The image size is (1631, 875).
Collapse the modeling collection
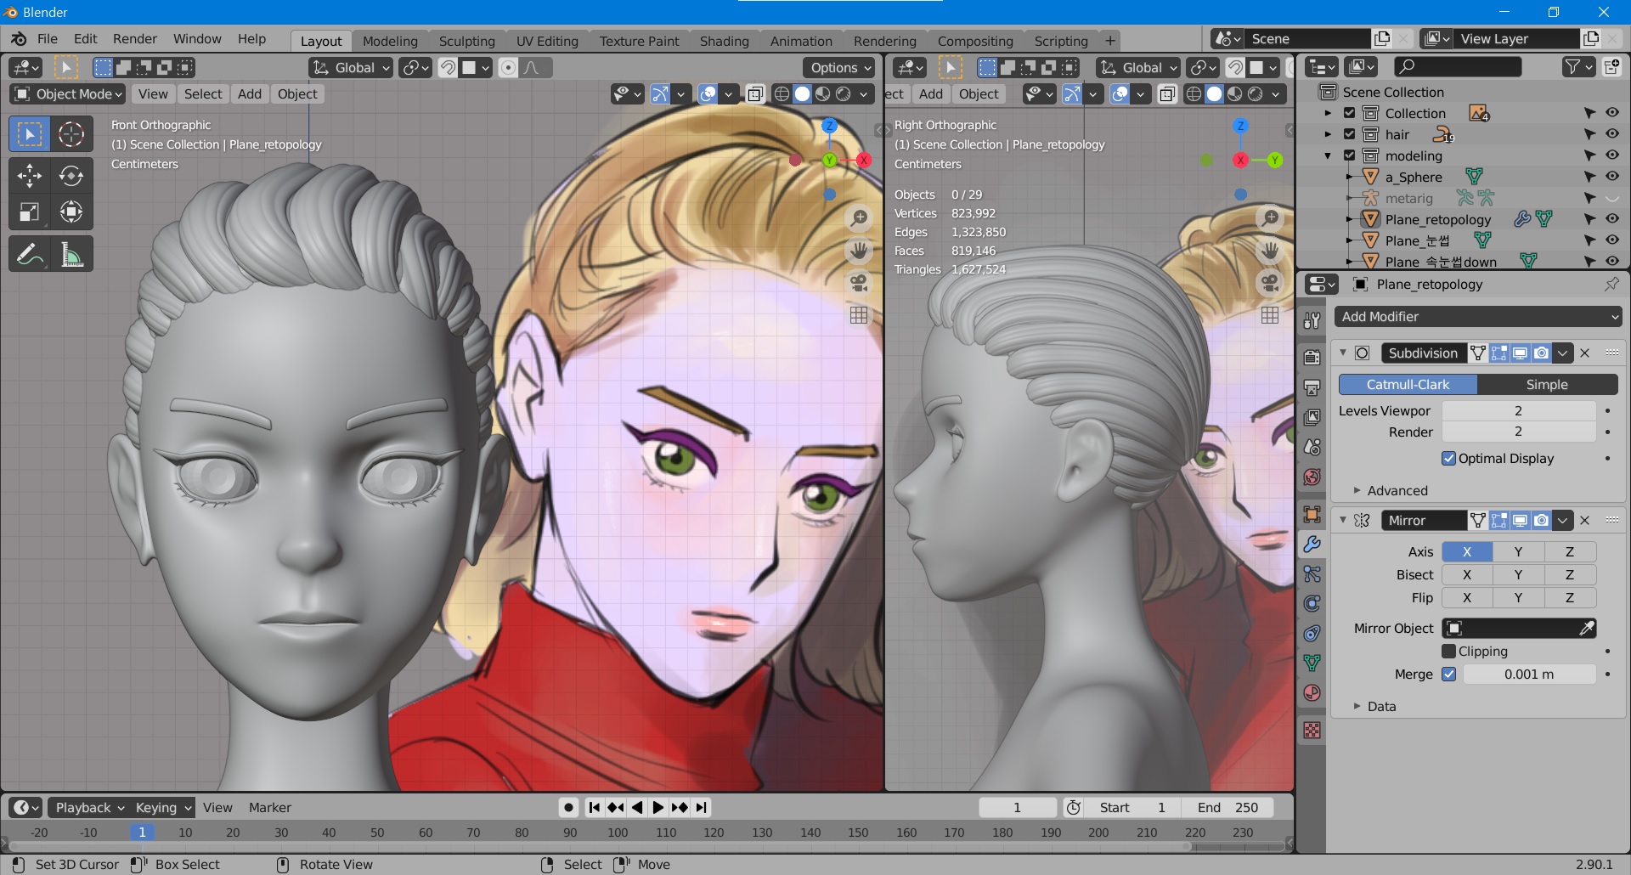(1329, 155)
